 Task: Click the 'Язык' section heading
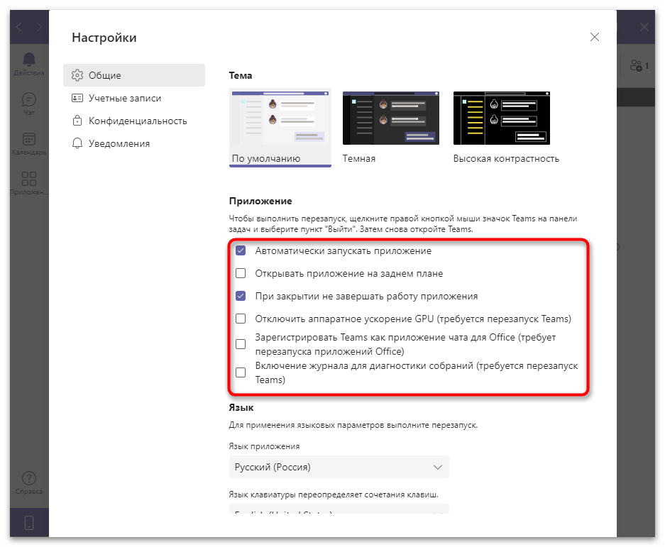[241, 407]
